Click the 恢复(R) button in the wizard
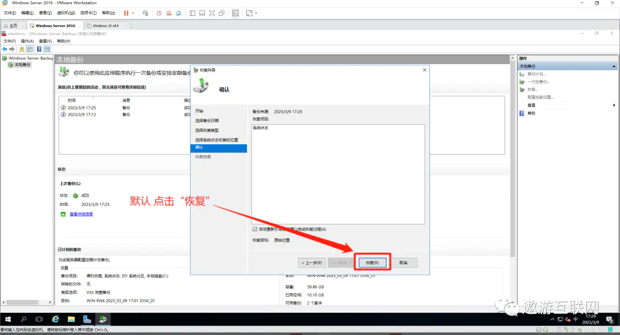Viewport: 620px width, 335px height. coord(372,262)
